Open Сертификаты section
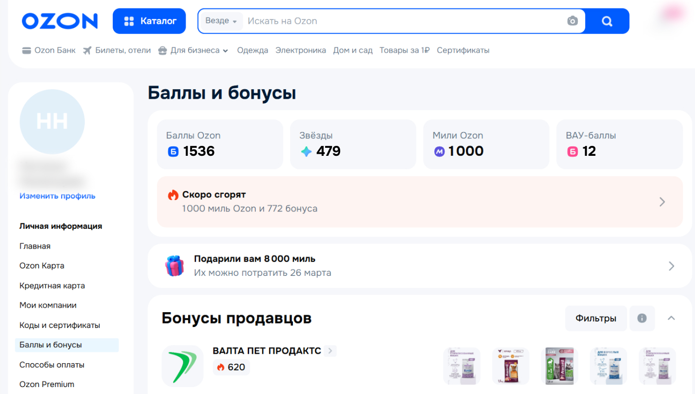Viewport: 695px width, 394px height. click(x=463, y=50)
